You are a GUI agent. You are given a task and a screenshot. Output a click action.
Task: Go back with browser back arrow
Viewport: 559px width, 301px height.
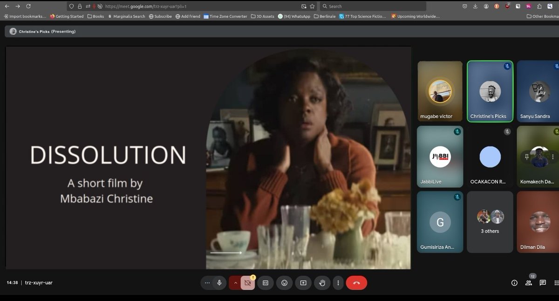coord(7,7)
